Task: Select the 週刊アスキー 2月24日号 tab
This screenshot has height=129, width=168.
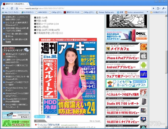Action: coord(15,4)
